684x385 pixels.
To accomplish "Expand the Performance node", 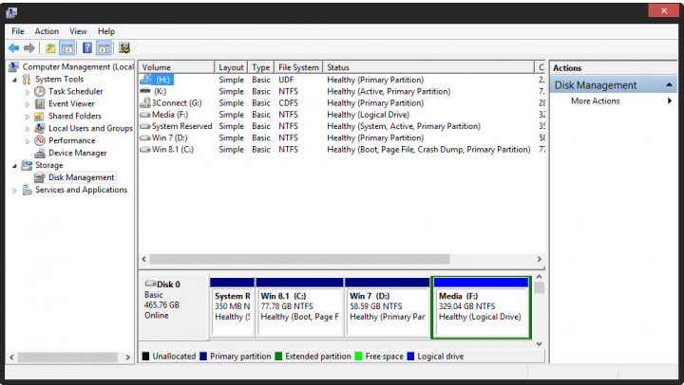I will click(x=28, y=140).
